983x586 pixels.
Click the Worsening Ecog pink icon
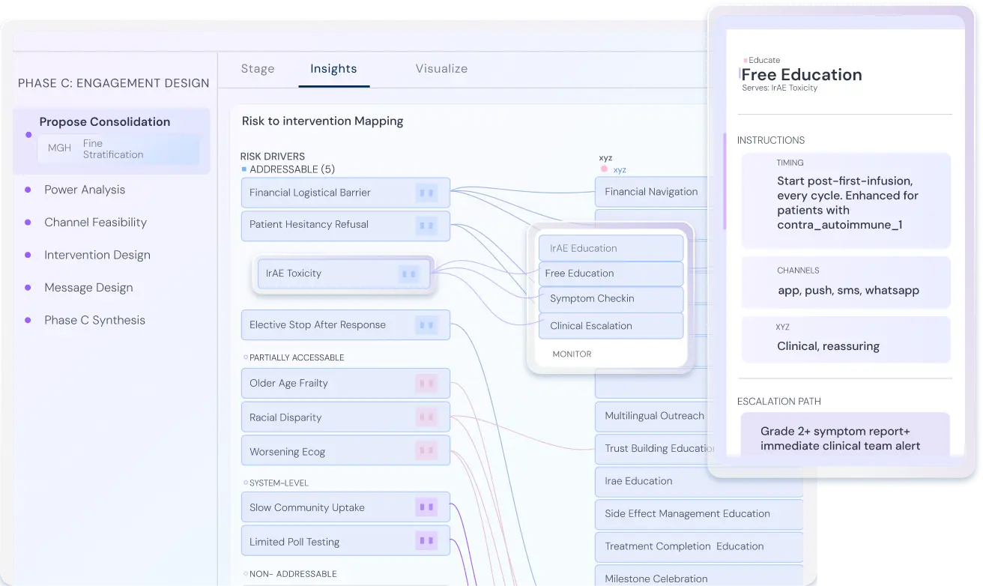(427, 451)
